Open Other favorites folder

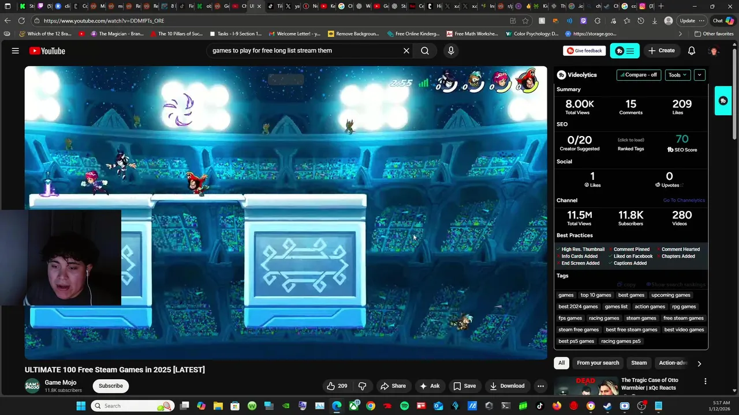(x=714, y=34)
